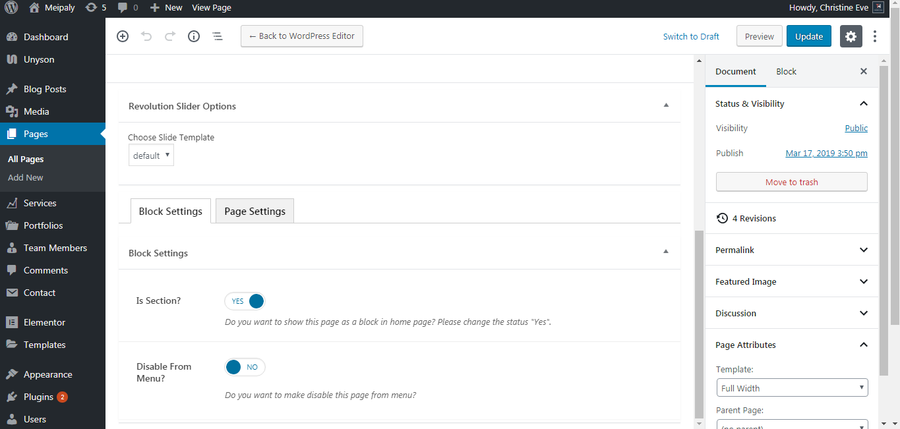Viewport: 900px width, 429px height.
Task: Switch to the Page Settings tab
Action: click(255, 211)
